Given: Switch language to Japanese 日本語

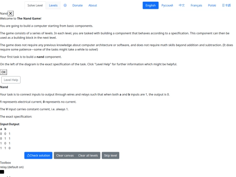Looking at the screenshot, I should [x=226, y=5].
